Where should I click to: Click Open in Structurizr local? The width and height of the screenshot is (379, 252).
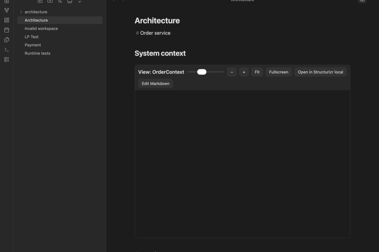pos(320,72)
